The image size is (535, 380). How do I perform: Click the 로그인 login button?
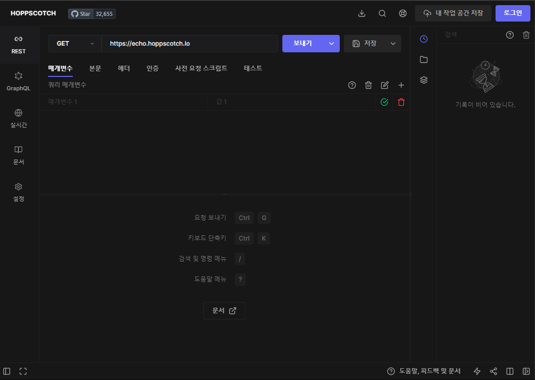(x=513, y=13)
